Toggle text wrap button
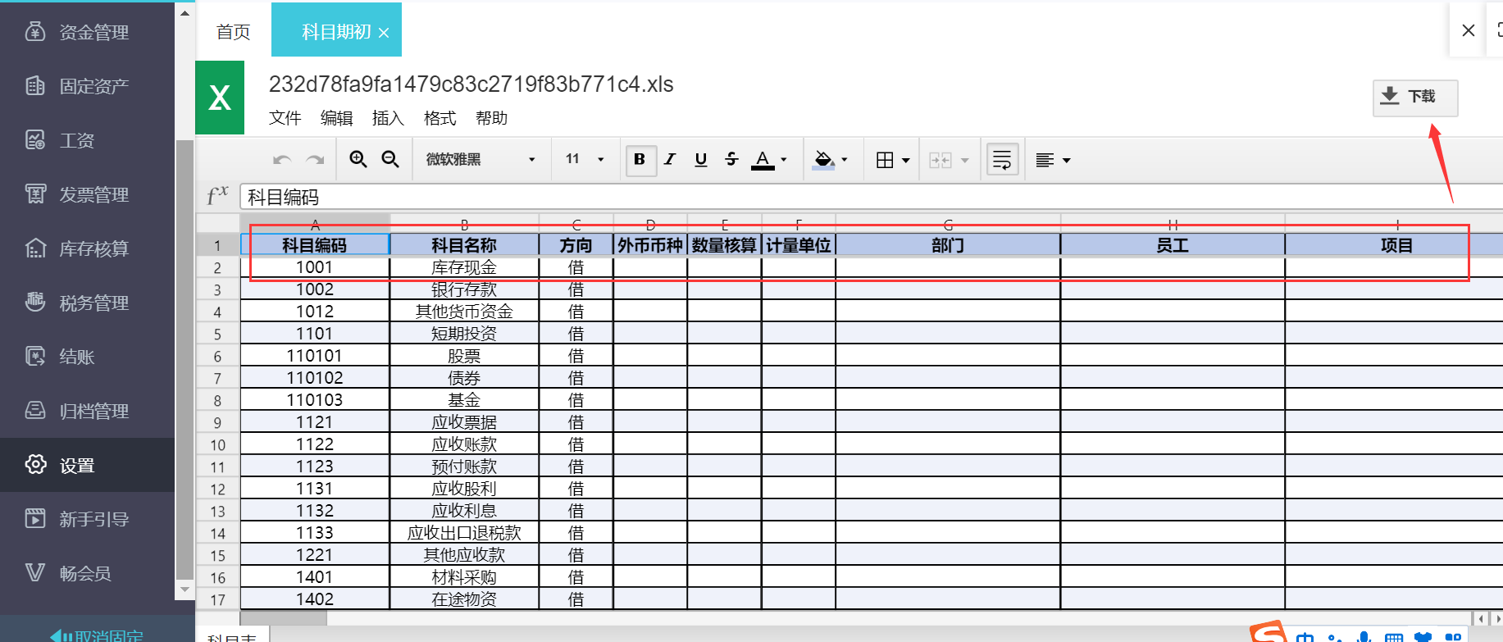The image size is (1503, 642). pos(1002,159)
